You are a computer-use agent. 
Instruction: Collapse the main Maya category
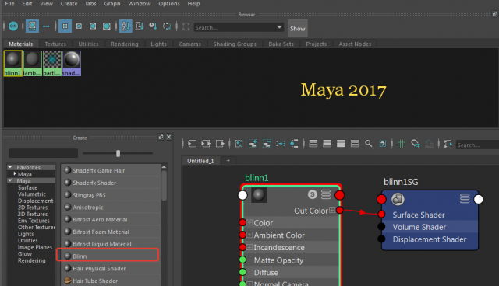[x=10, y=180]
